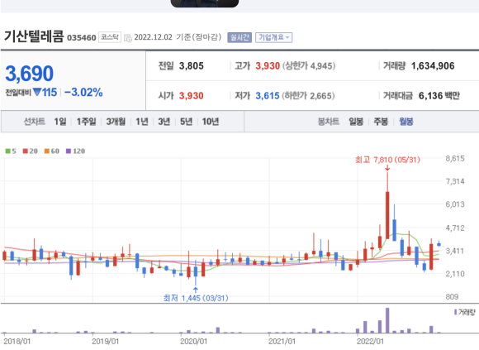Click the 4,712 price axis label
The image size is (479, 350).
pos(455,228)
